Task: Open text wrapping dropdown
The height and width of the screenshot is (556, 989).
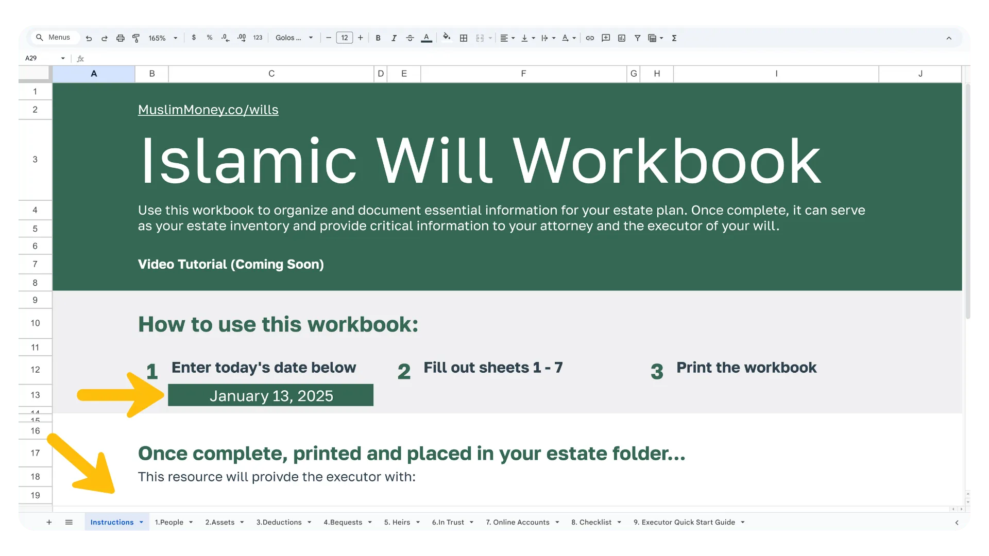Action: tap(548, 38)
